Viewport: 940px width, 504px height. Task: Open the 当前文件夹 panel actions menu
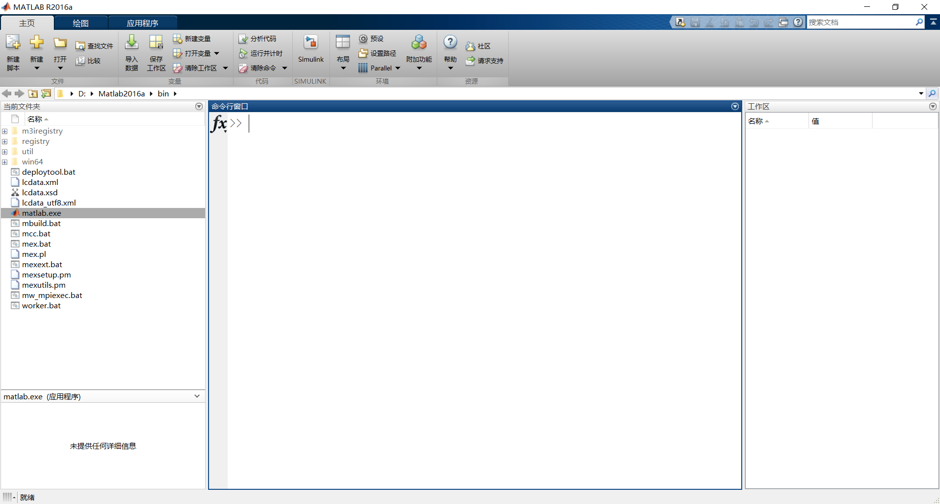[199, 106]
